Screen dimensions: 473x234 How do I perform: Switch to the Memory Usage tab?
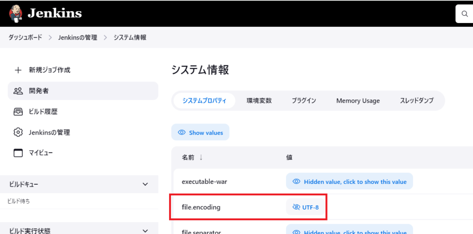coord(358,100)
